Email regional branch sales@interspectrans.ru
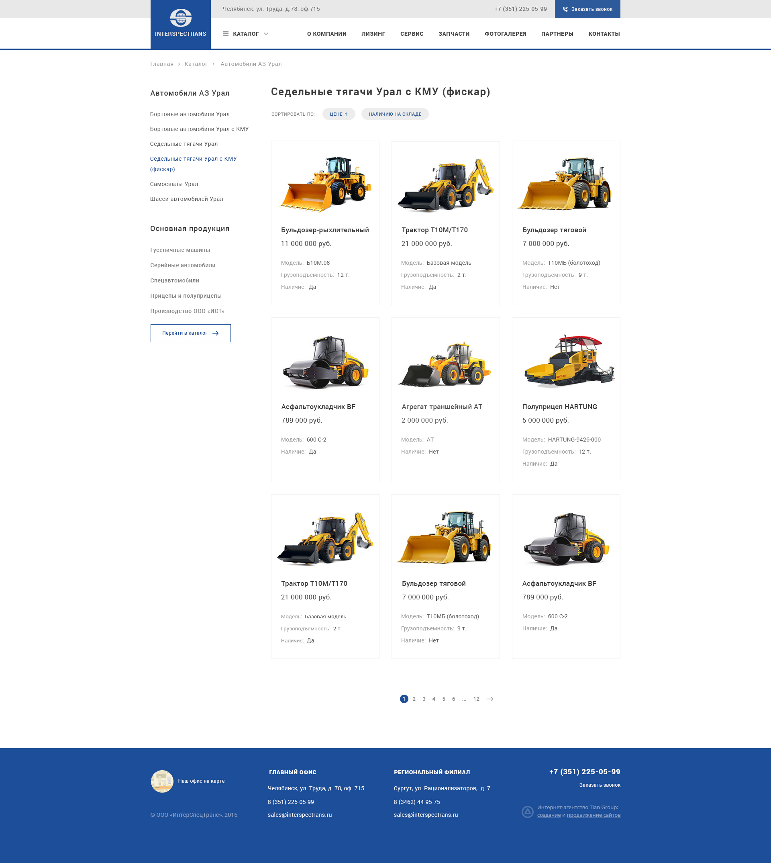 [426, 815]
